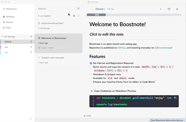Viewport: 186px width, 122px height.
Task: Check Choose your favorite theme item
Action: tap(91, 82)
